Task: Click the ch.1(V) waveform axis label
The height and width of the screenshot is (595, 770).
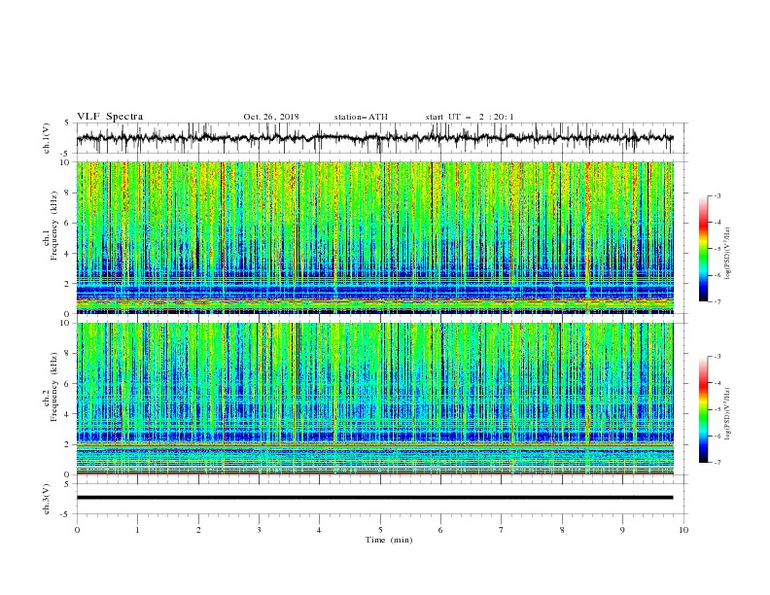Action: pyautogui.click(x=47, y=138)
